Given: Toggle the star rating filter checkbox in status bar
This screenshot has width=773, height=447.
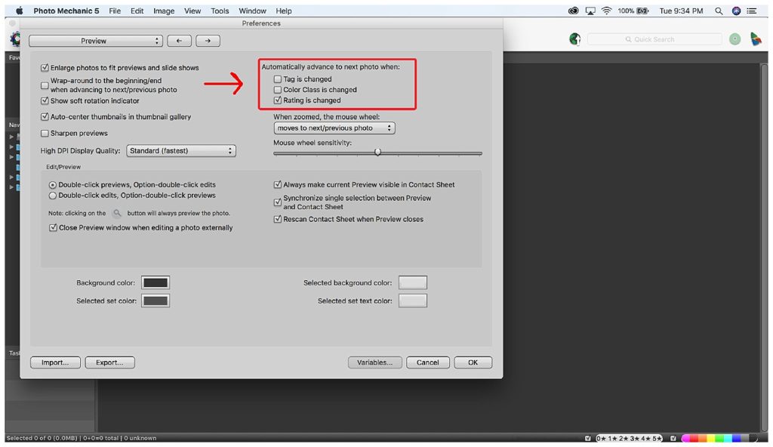Looking at the screenshot, I should click(587, 438).
